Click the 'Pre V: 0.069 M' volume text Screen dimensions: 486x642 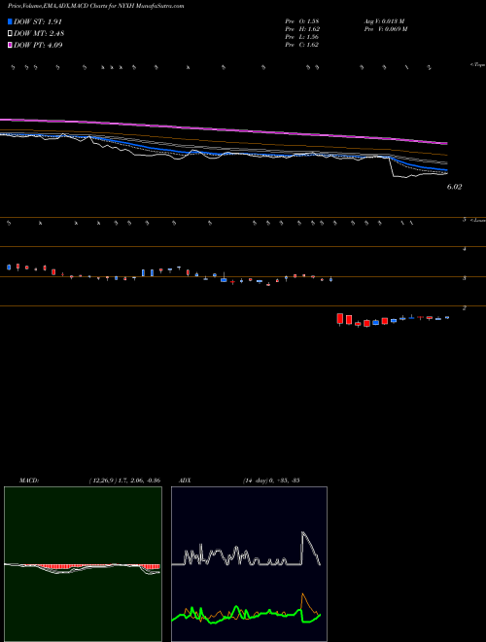click(386, 29)
